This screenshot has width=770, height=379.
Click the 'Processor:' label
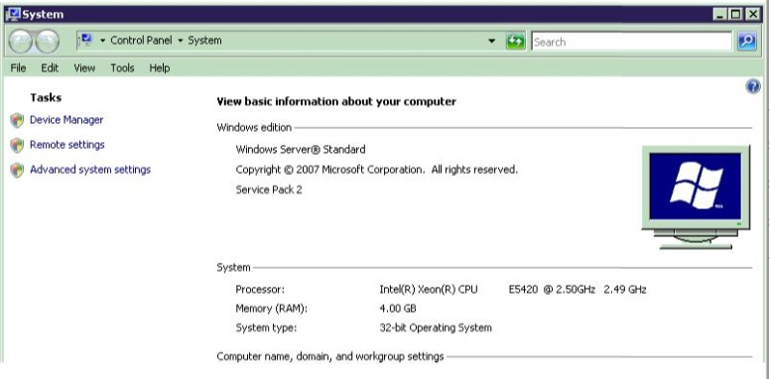pyautogui.click(x=260, y=289)
